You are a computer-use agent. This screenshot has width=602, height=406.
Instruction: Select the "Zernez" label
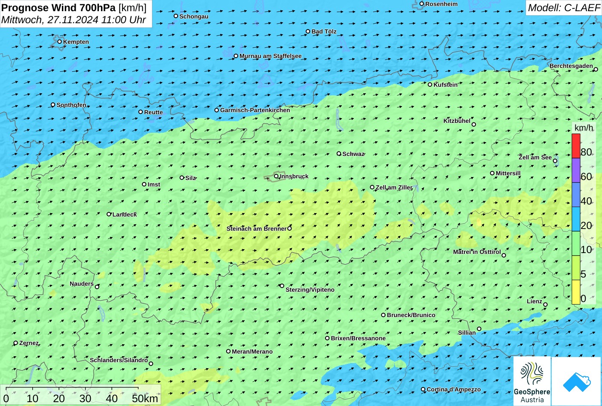[29, 343]
